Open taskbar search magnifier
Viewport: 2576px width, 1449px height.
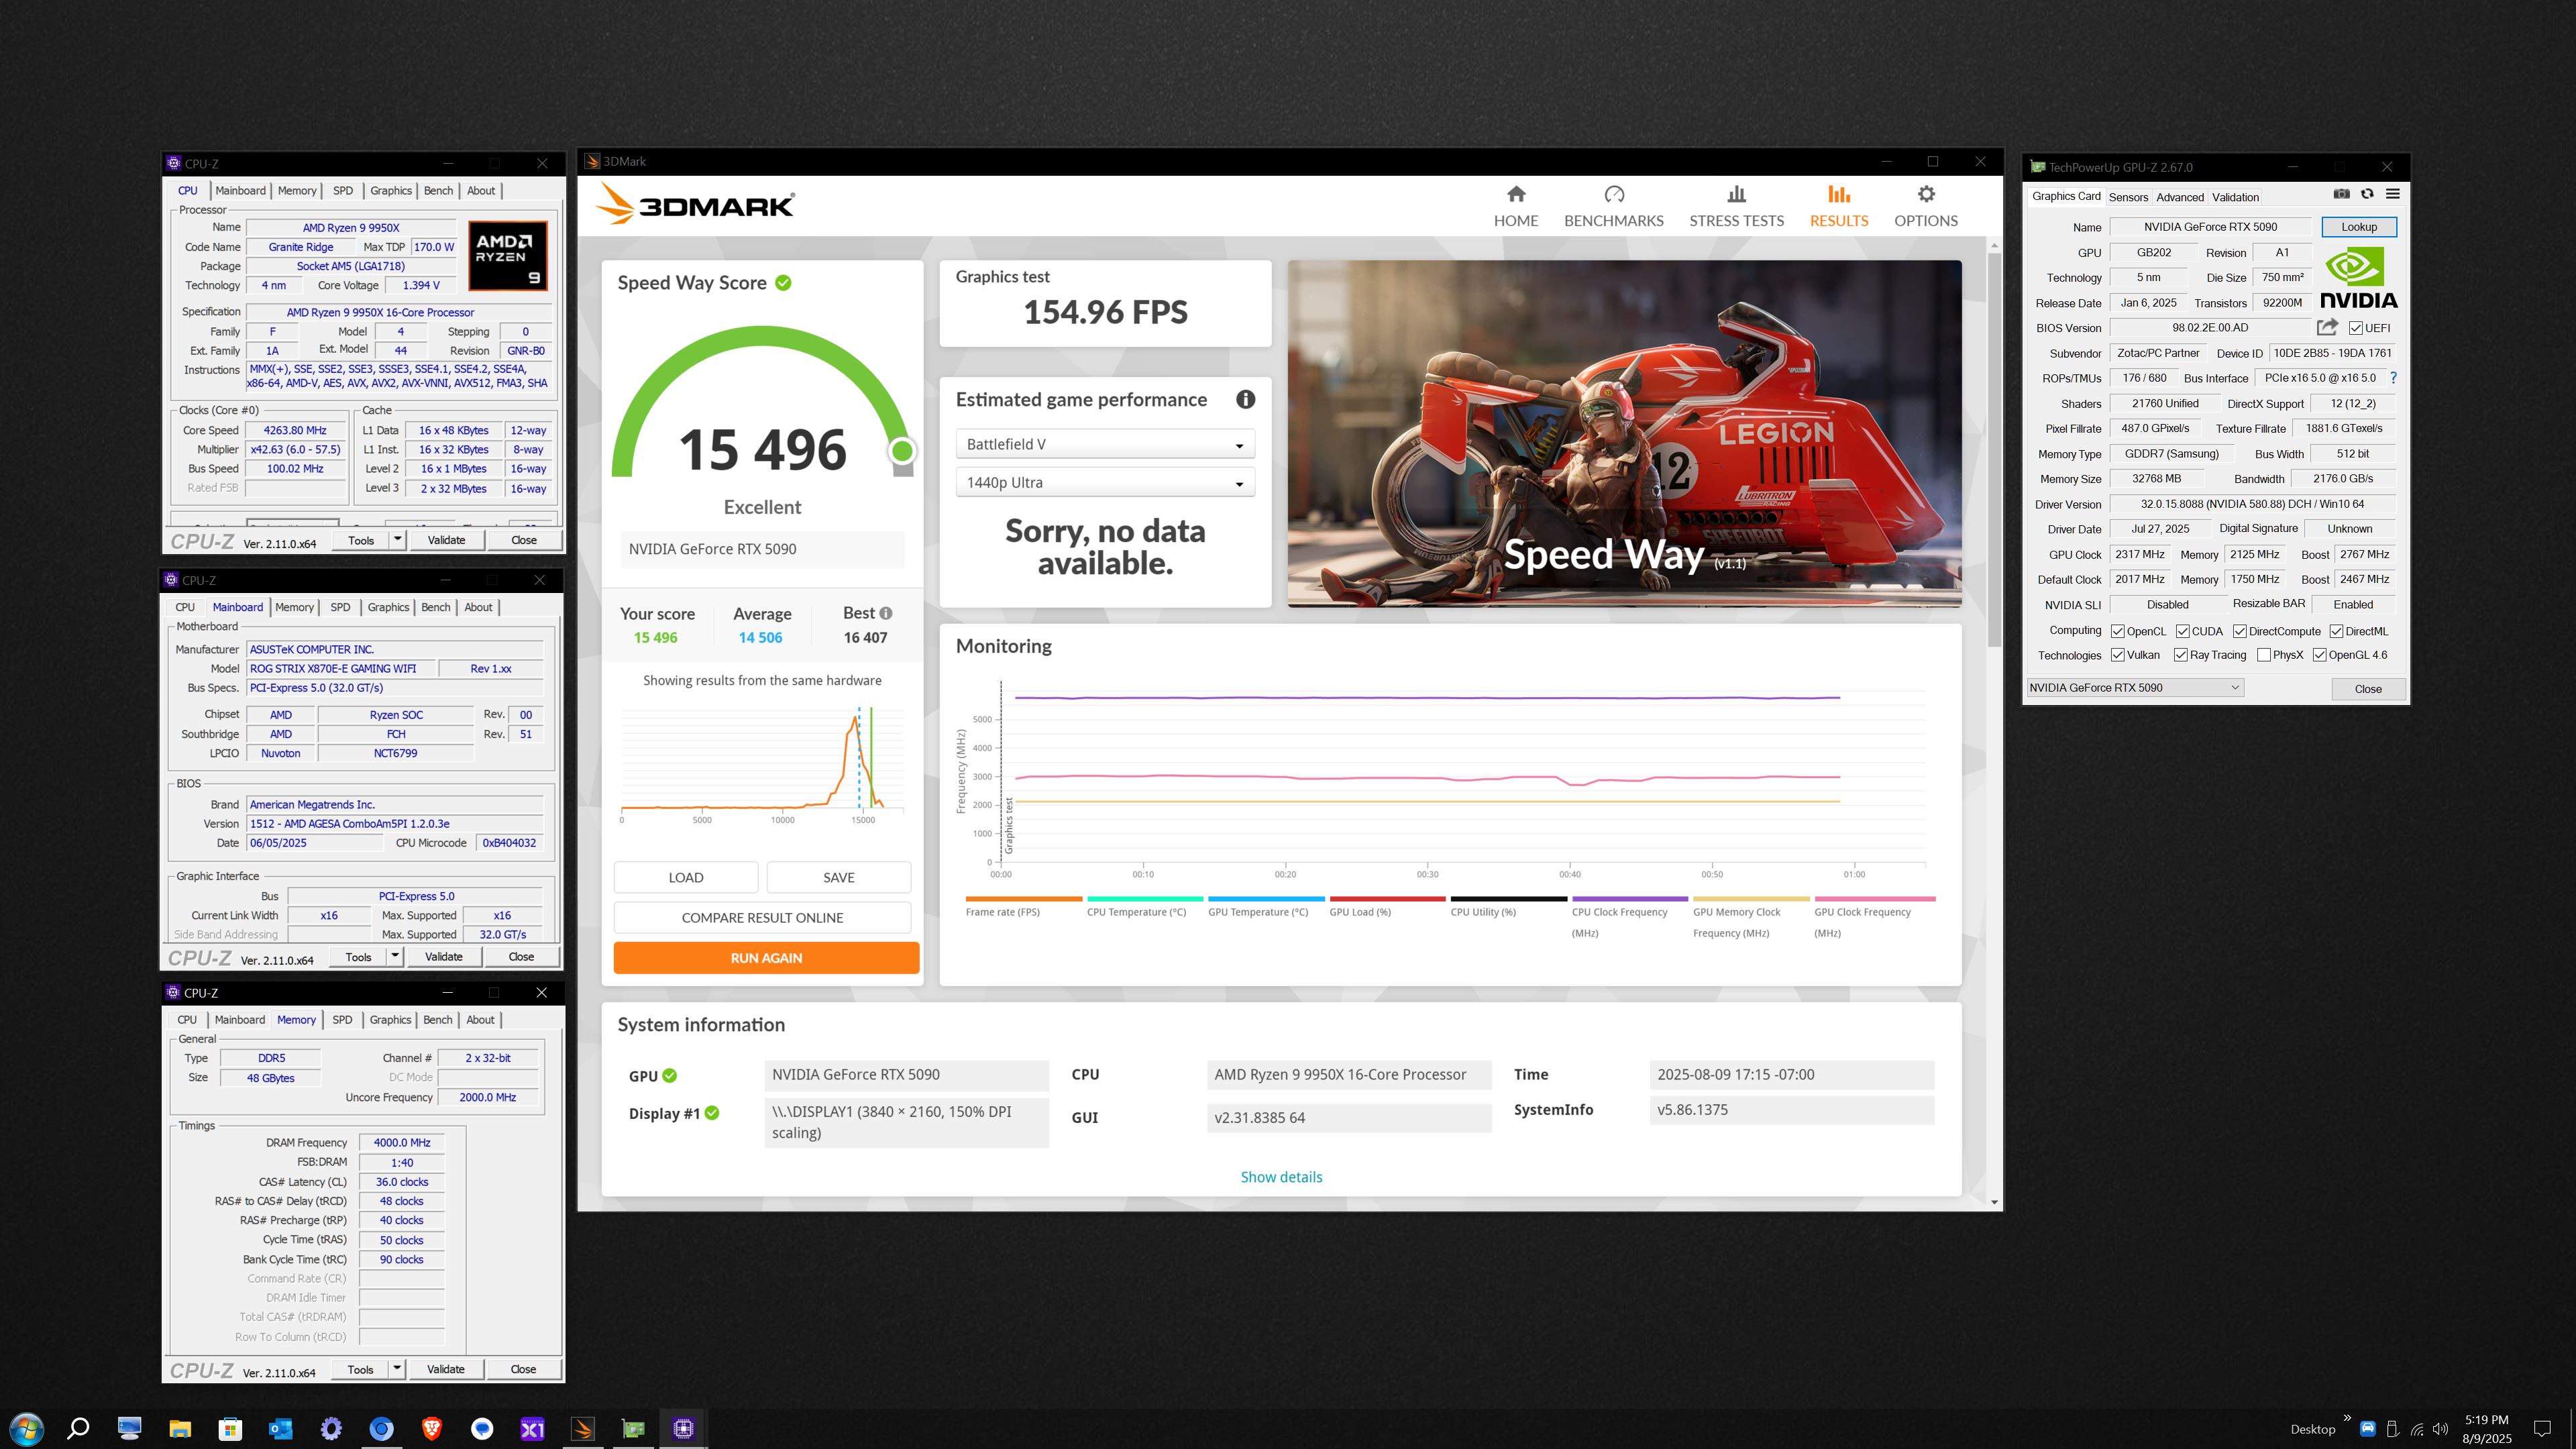click(x=78, y=1429)
